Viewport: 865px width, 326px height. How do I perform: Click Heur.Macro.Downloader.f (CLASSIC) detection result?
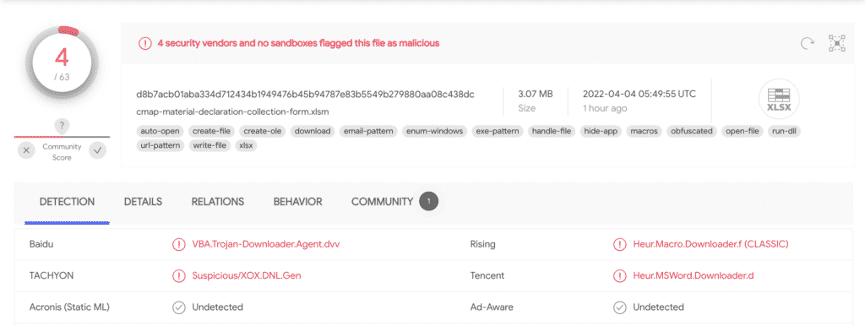pyautogui.click(x=711, y=244)
